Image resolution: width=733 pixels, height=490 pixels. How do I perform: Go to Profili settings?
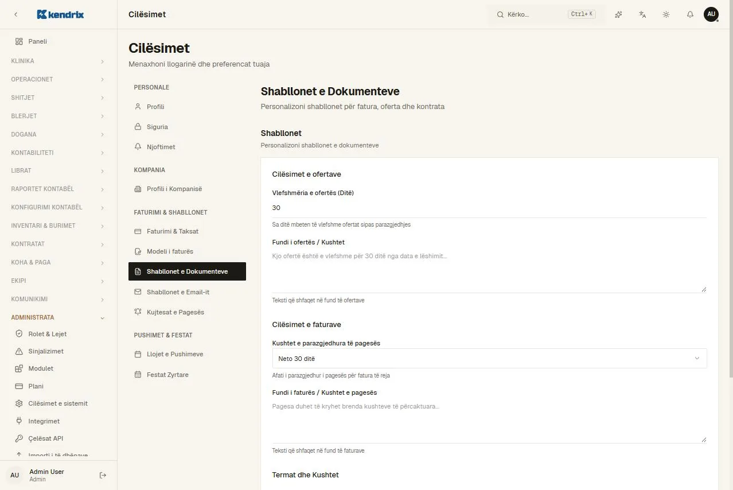coord(187,107)
